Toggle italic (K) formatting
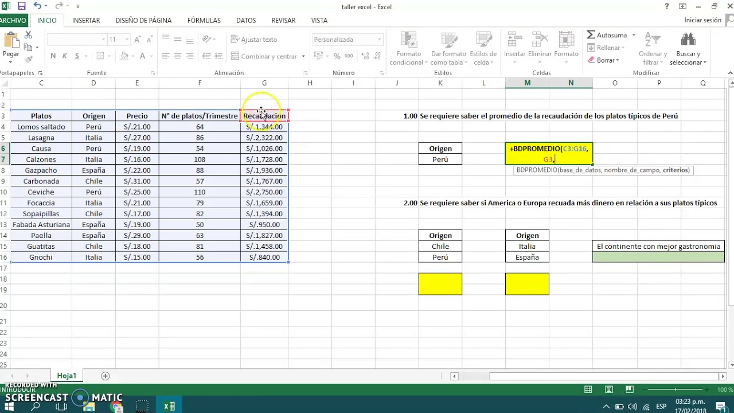This screenshot has height=413, width=734. click(64, 56)
